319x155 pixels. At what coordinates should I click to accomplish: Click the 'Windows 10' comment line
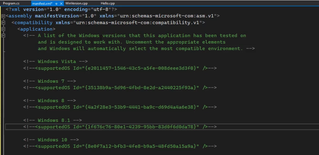pyautogui.click(x=51, y=140)
